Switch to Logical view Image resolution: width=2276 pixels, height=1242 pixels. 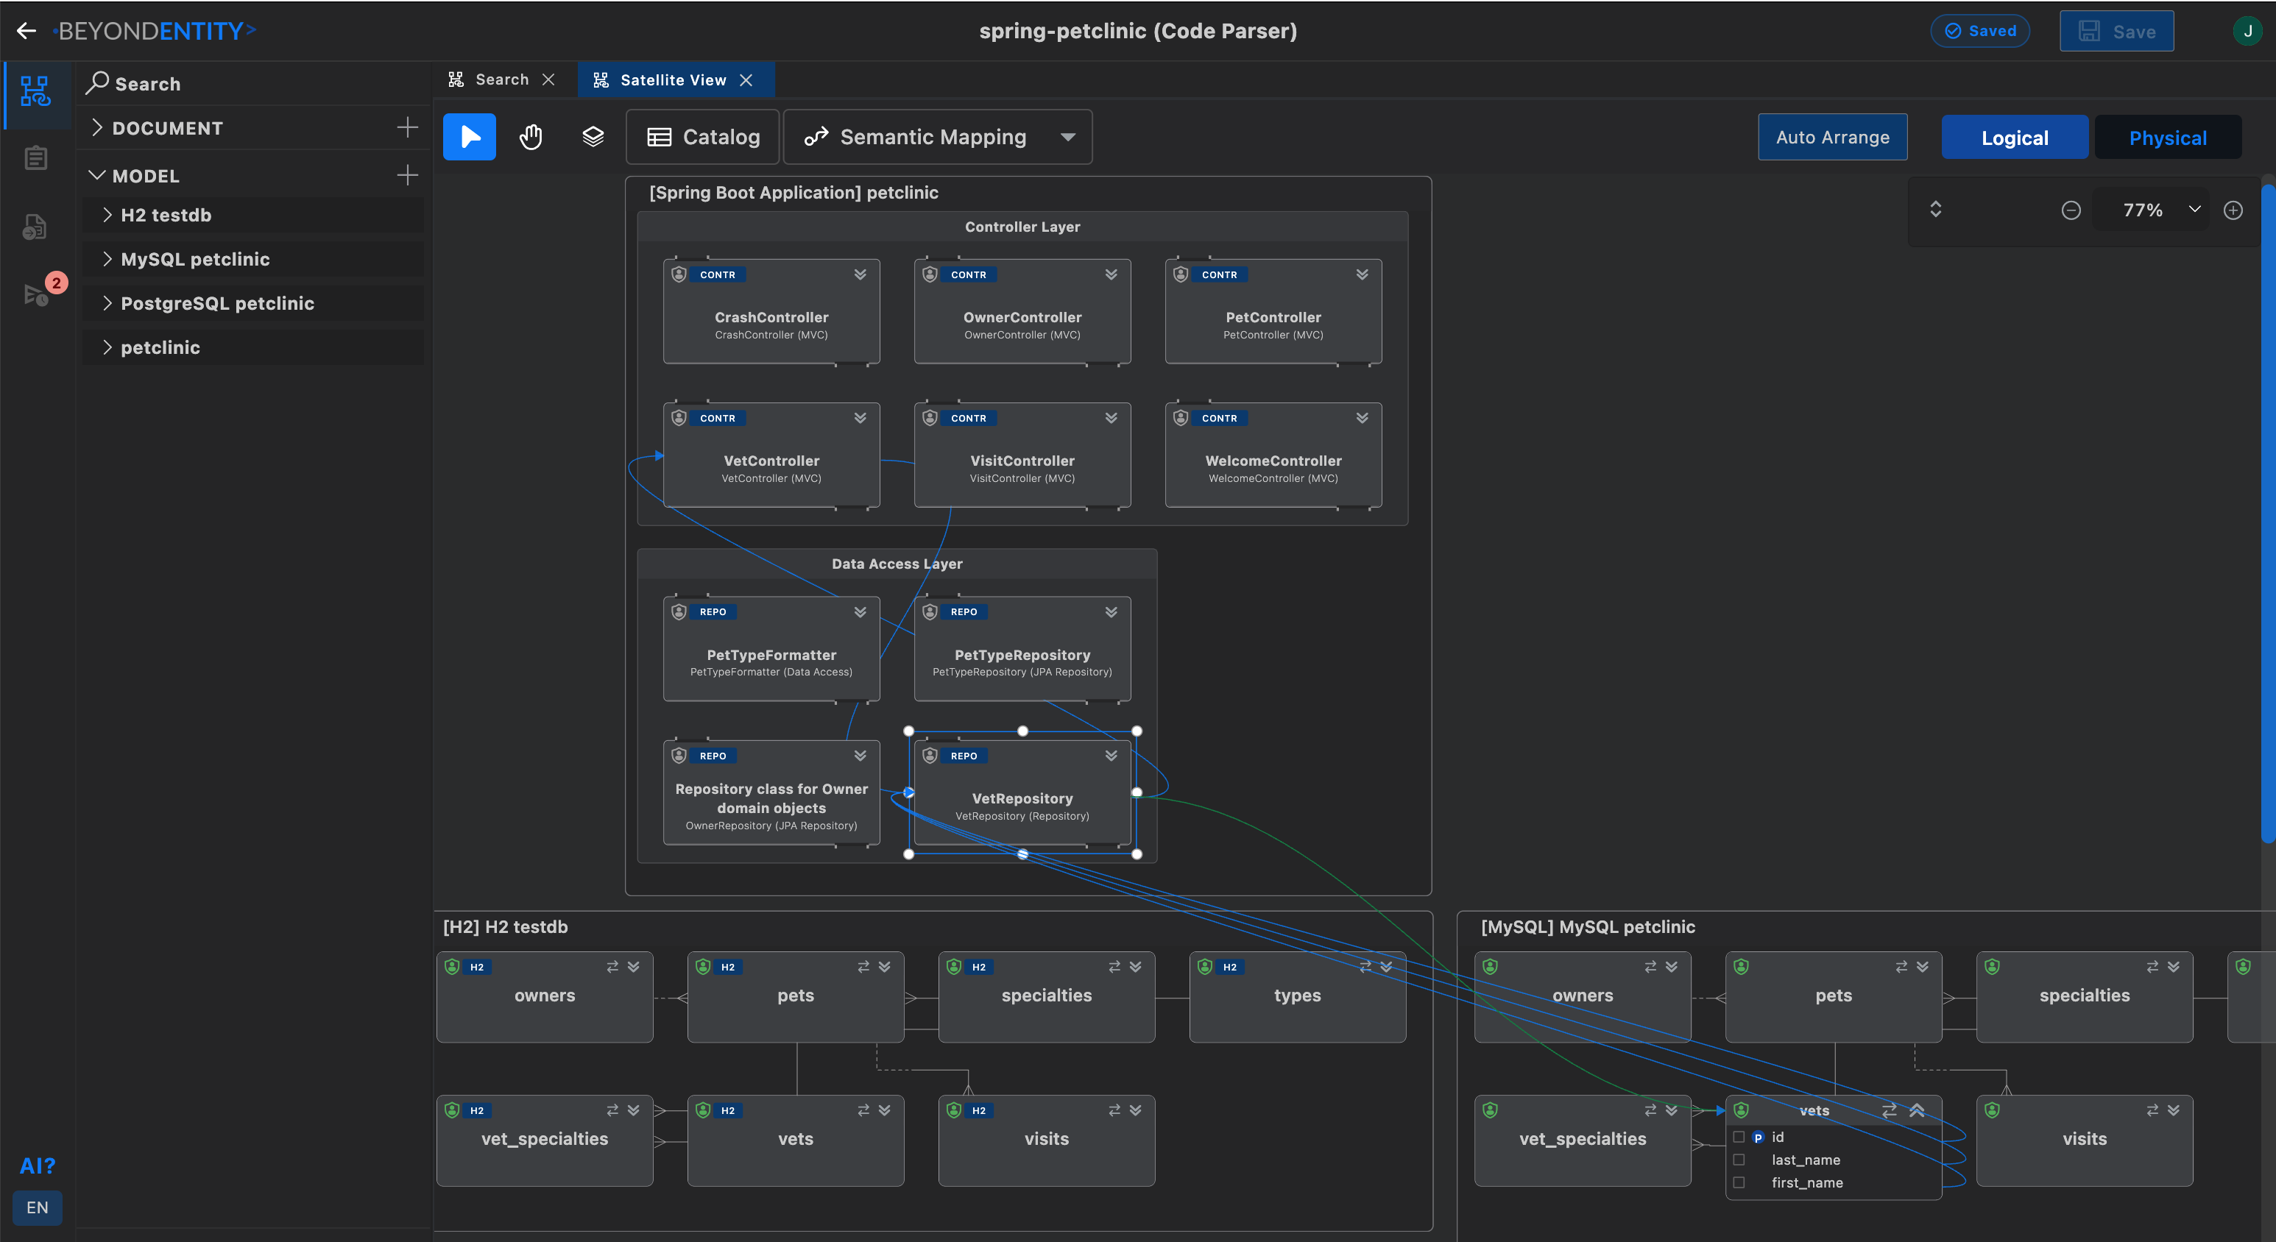2014,138
